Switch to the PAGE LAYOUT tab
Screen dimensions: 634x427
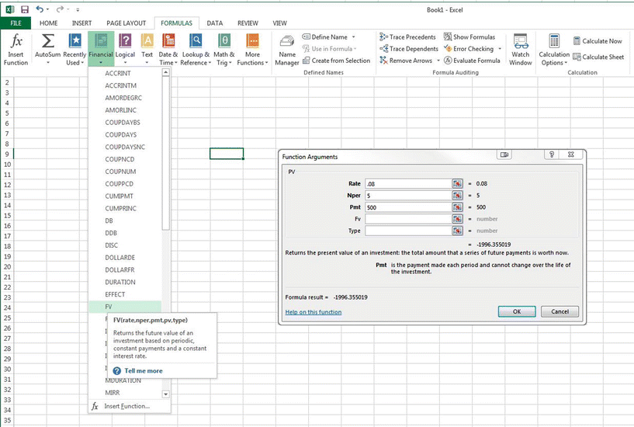click(126, 23)
